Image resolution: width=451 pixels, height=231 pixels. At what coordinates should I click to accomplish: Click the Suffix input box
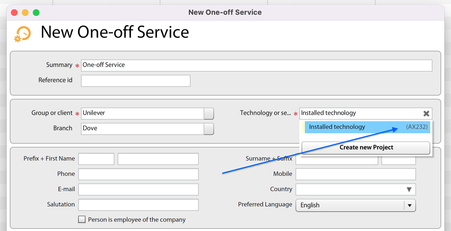tap(399, 160)
